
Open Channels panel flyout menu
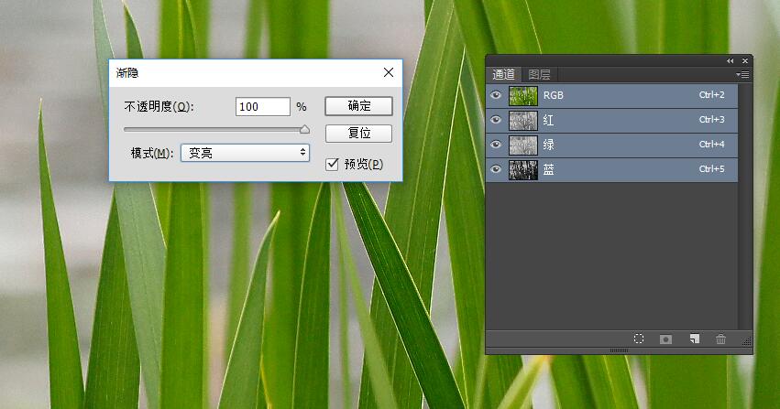tap(742, 74)
